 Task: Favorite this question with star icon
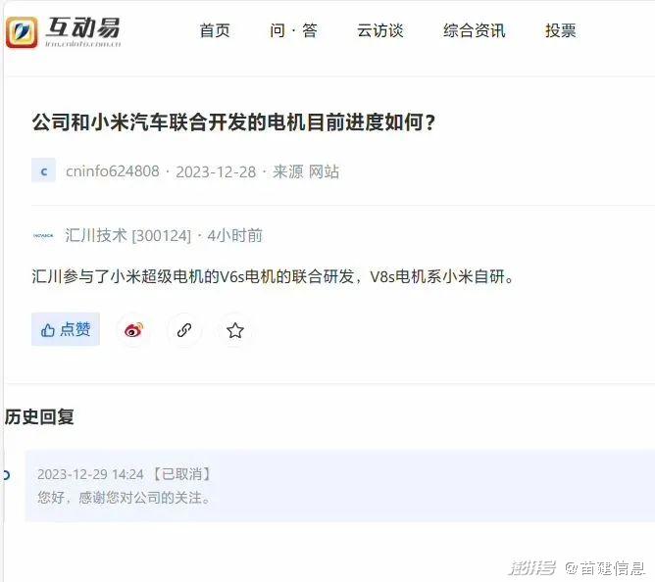pyautogui.click(x=235, y=330)
